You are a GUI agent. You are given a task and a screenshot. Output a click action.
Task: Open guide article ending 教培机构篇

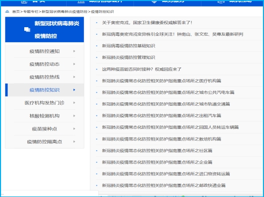coord(162,139)
